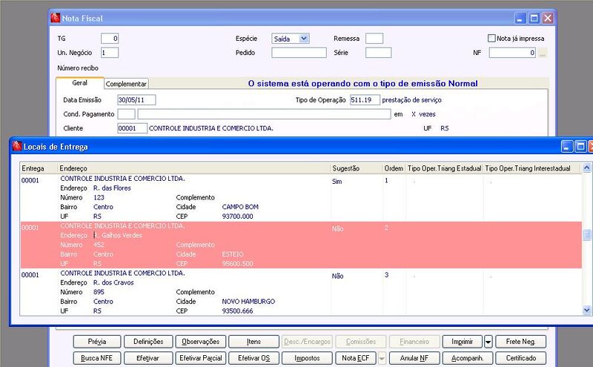Click the Entrega column header
593x367 pixels.
[39, 168]
